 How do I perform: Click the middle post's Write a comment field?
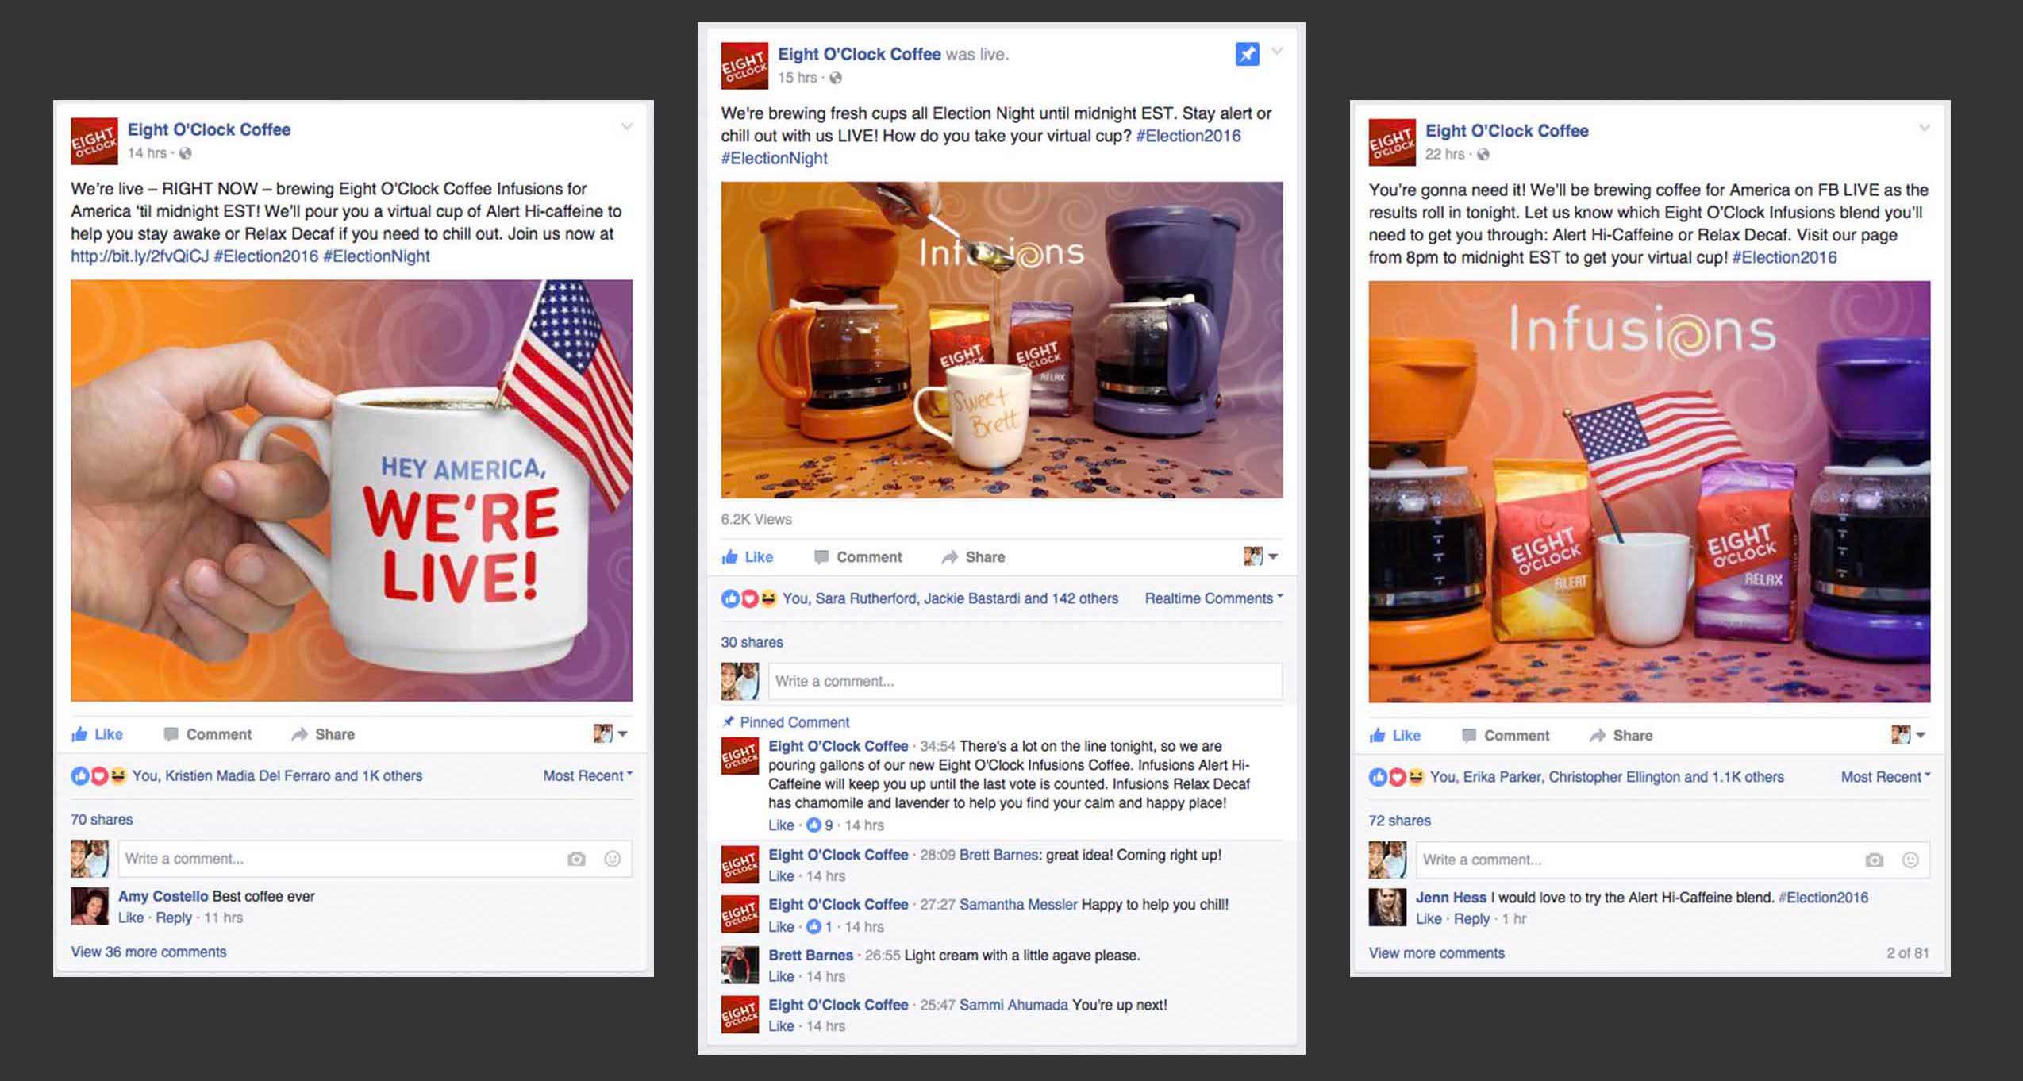click(1025, 681)
